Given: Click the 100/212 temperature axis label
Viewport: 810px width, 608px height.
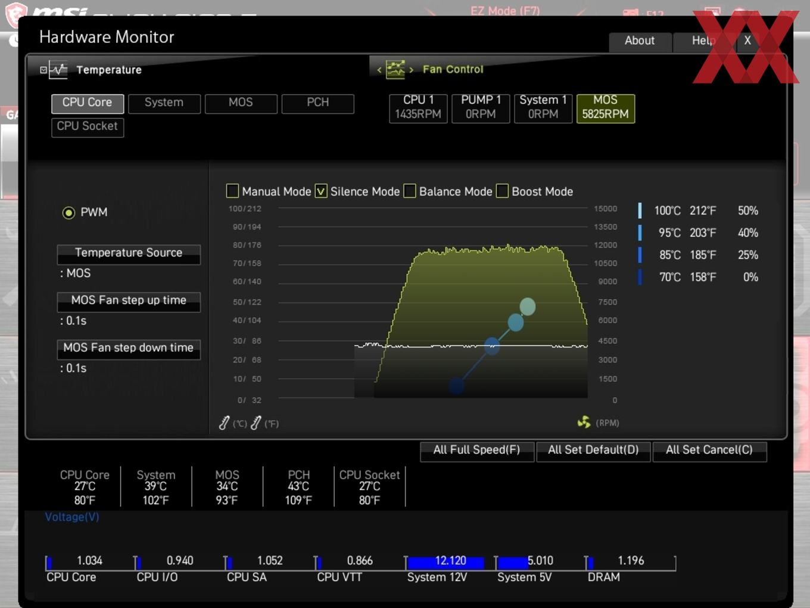Looking at the screenshot, I should coord(245,209).
